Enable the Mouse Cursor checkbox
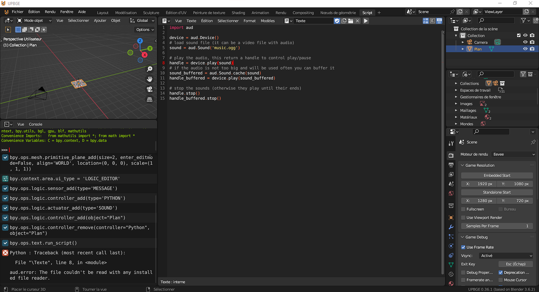Image resolution: width=539 pixels, height=292 pixels. click(x=501, y=280)
